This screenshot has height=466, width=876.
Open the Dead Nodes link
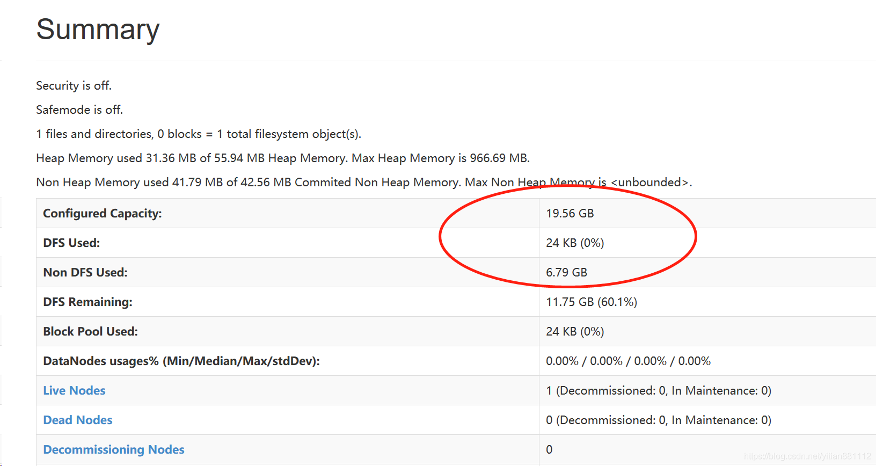point(78,420)
